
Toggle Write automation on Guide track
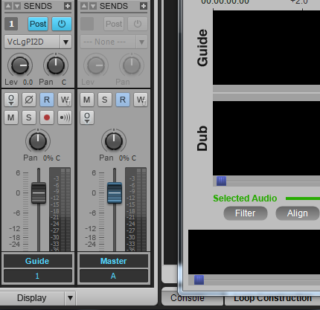(x=65, y=100)
